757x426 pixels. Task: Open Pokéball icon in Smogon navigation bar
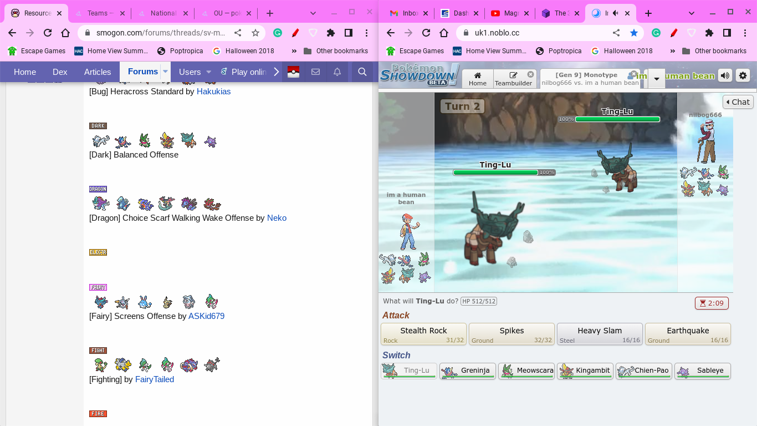pyautogui.click(x=294, y=72)
